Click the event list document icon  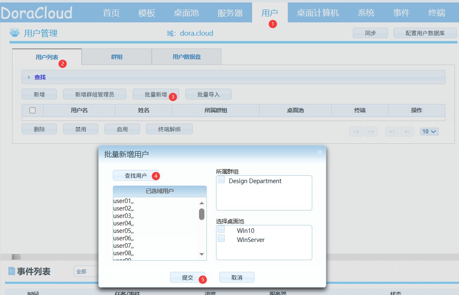coord(12,271)
